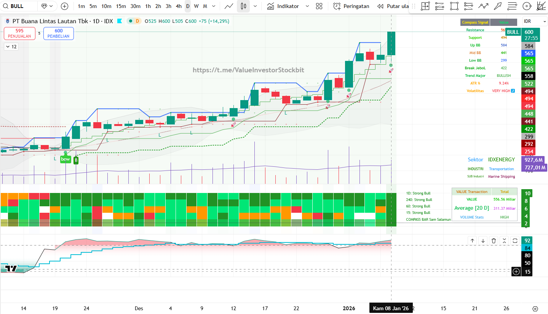Maximize the bottom indicator pane
Viewport: 548px width, 314px height.
pos(515,241)
